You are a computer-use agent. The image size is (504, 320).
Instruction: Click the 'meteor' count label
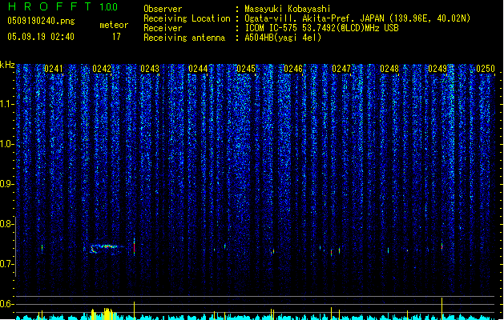click(114, 25)
